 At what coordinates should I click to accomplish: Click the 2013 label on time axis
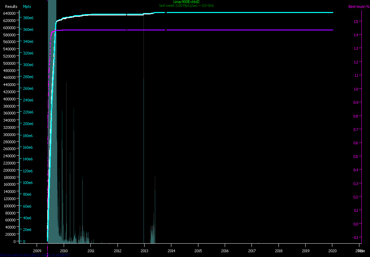click(144, 251)
